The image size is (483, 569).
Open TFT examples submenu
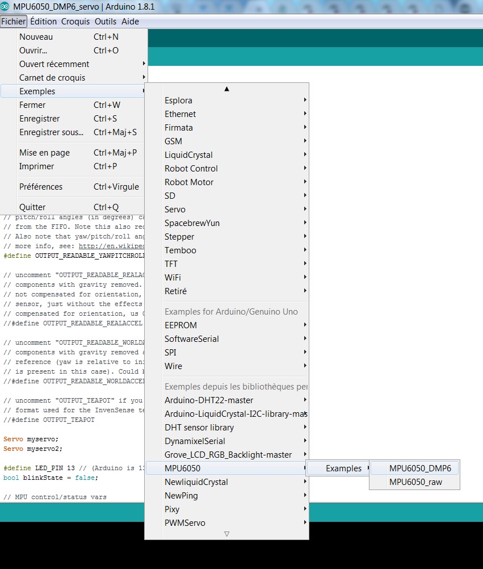click(x=227, y=263)
